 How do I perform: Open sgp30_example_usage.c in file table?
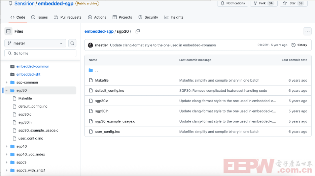(115, 121)
